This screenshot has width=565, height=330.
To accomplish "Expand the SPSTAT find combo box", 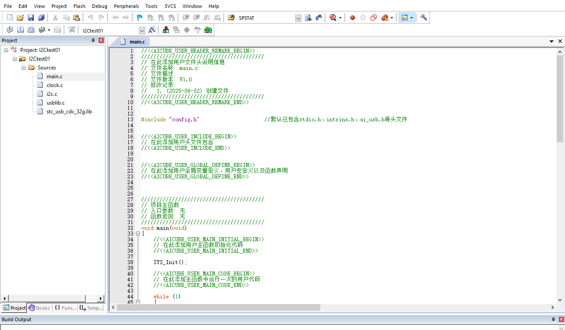I will (x=298, y=18).
